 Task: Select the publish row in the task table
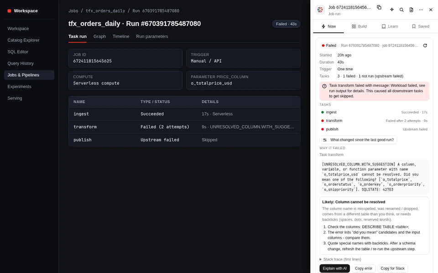pyautogui.click(x=184, y=140)
